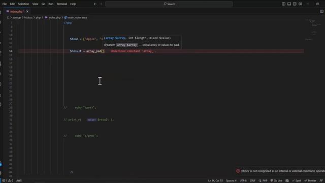325x183 pixels.
Task: Close the index.php tab
Action: pos(27,12)
